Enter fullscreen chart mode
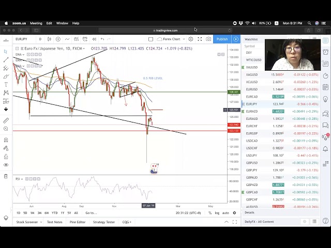The height and width of the screenshot is (248, 331). tap(200, 39)
